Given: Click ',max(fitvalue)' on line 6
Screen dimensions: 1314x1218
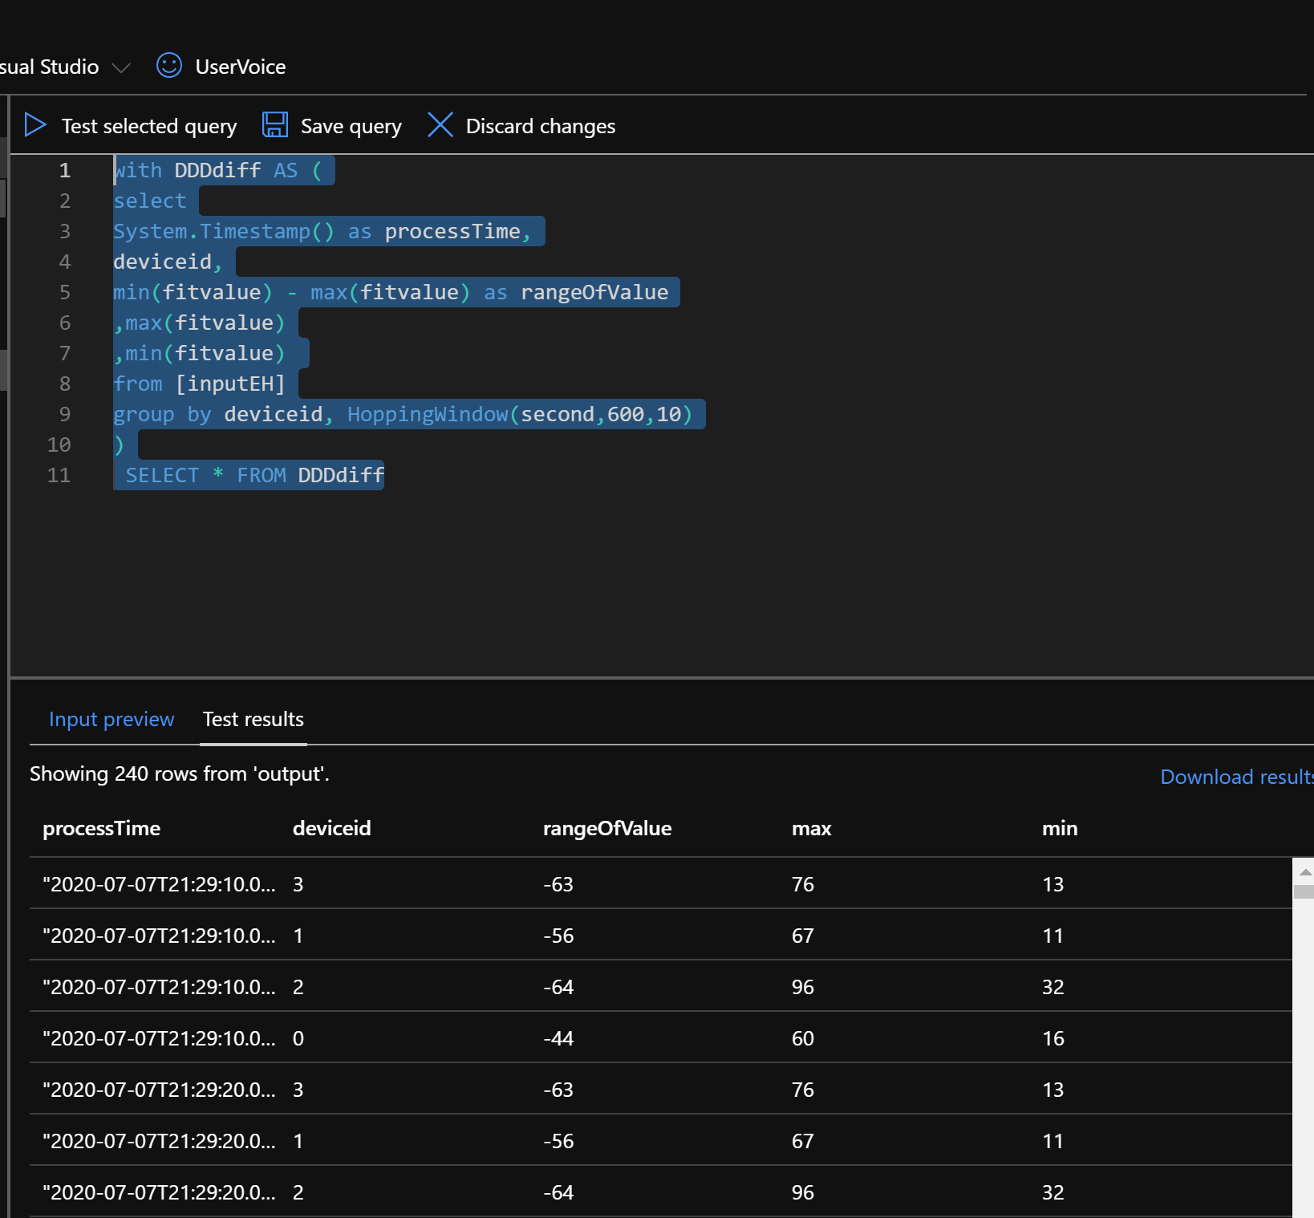Looking at the screenshot, I should (200, 323).
